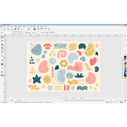Screen dimensions: 127x127
Task: Click the Nudge value field
Action: click(51, 32)
